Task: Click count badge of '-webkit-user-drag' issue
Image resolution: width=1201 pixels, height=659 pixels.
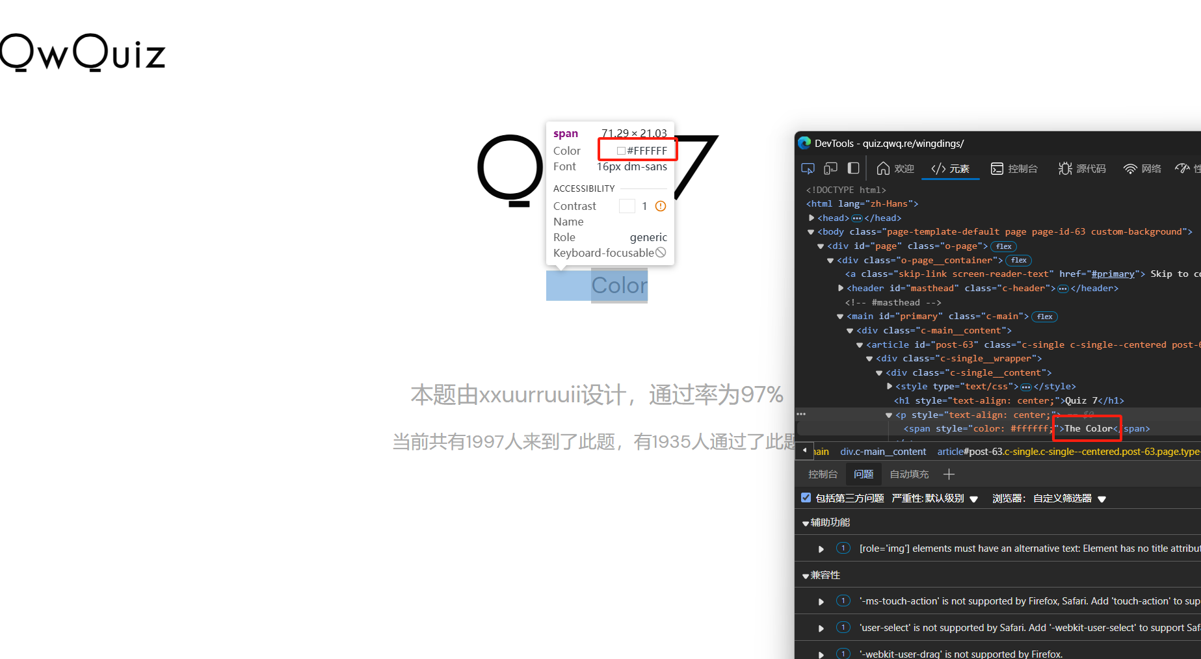Action: 843,653
